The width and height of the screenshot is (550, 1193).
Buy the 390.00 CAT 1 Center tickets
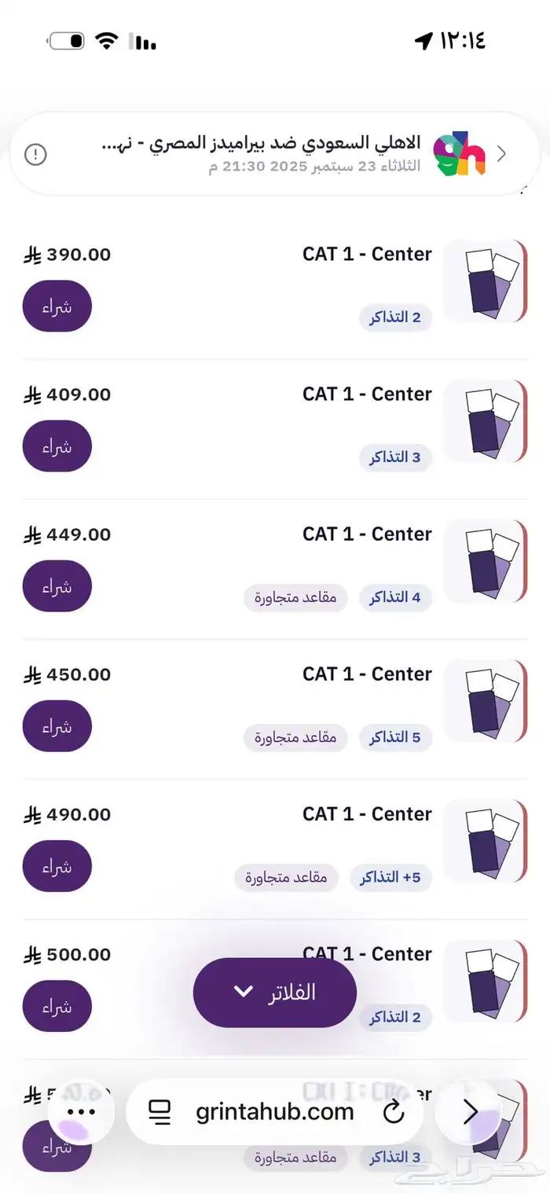[57, 307]
